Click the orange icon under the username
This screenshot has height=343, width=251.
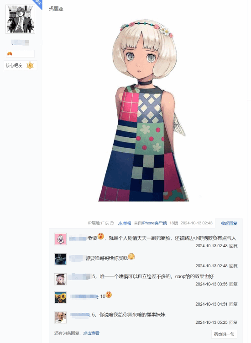pos(10,54)
